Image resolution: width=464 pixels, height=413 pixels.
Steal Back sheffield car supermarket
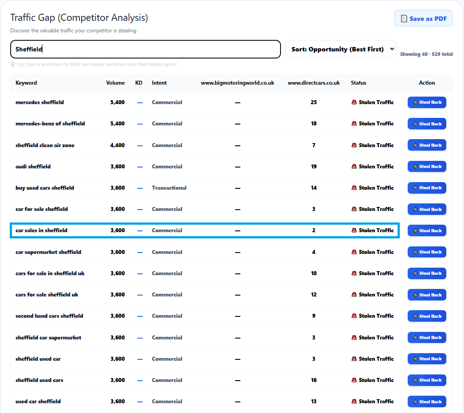427,338
